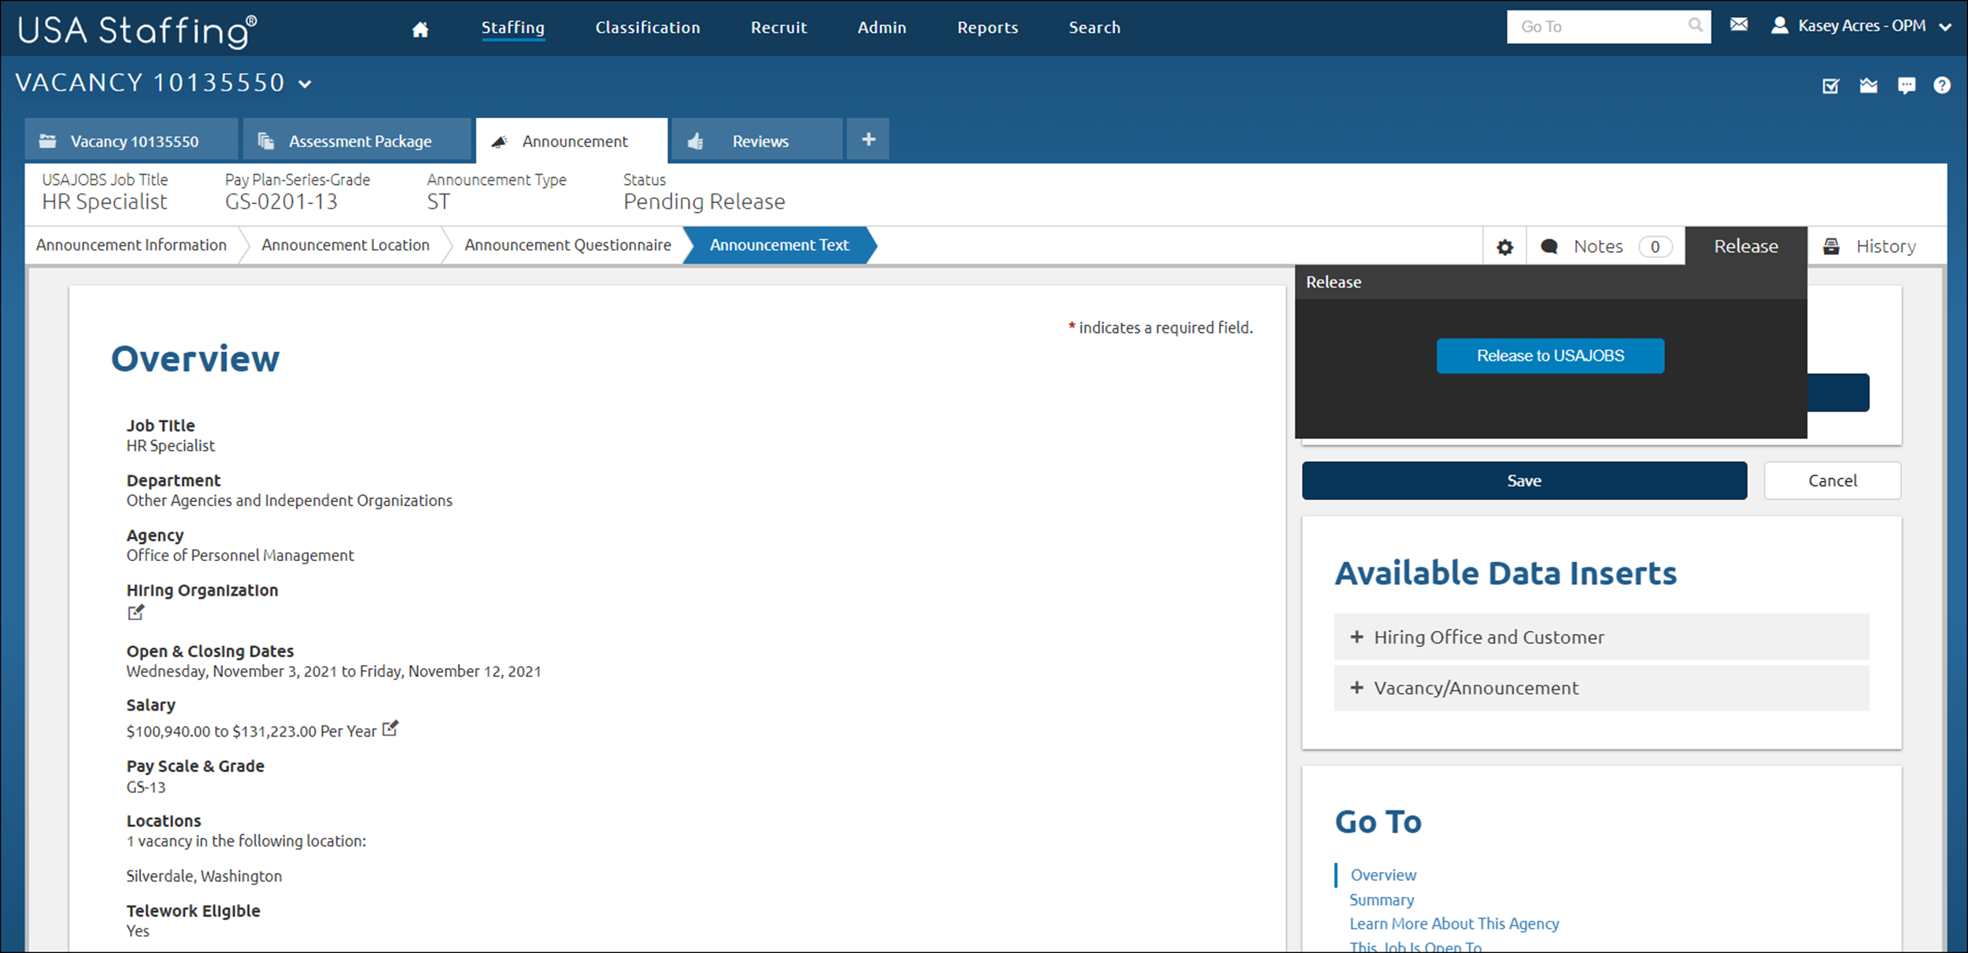The width and height of the screenshot is (1968, 953).
Task: Click the user profile icon beside Kasey Acres
Action: (x=1779, y=25)
